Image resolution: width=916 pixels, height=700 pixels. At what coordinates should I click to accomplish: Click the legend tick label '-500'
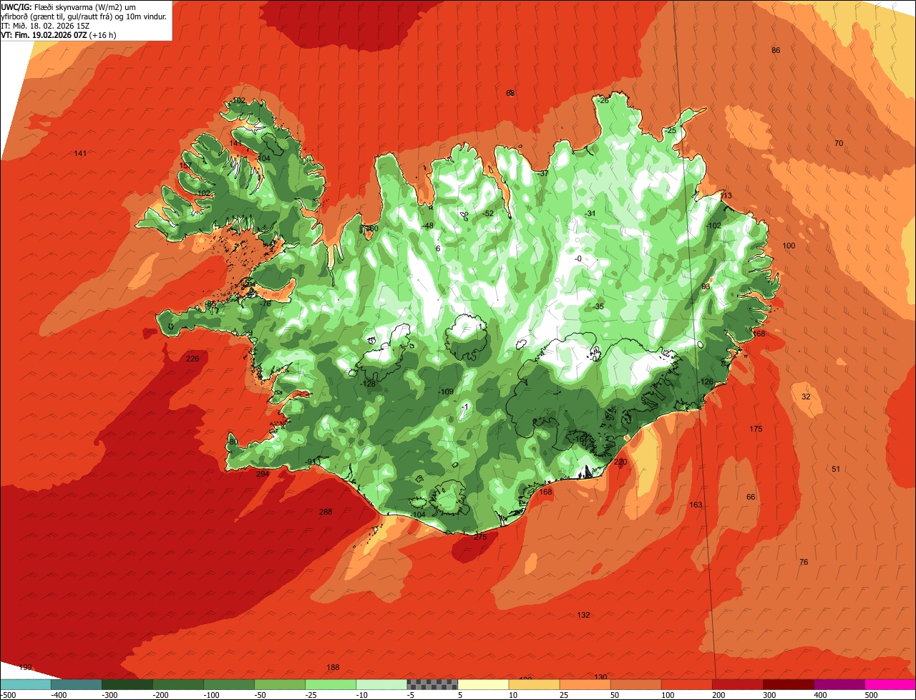click(x=7, y=694)
